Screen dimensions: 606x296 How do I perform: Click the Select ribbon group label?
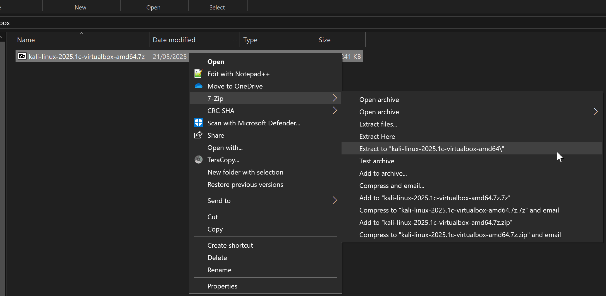click(217, 7)
